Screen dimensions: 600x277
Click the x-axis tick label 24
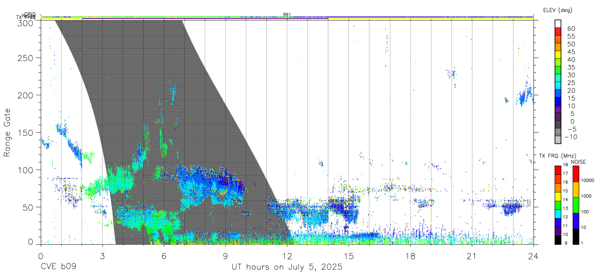pos(534,256)
